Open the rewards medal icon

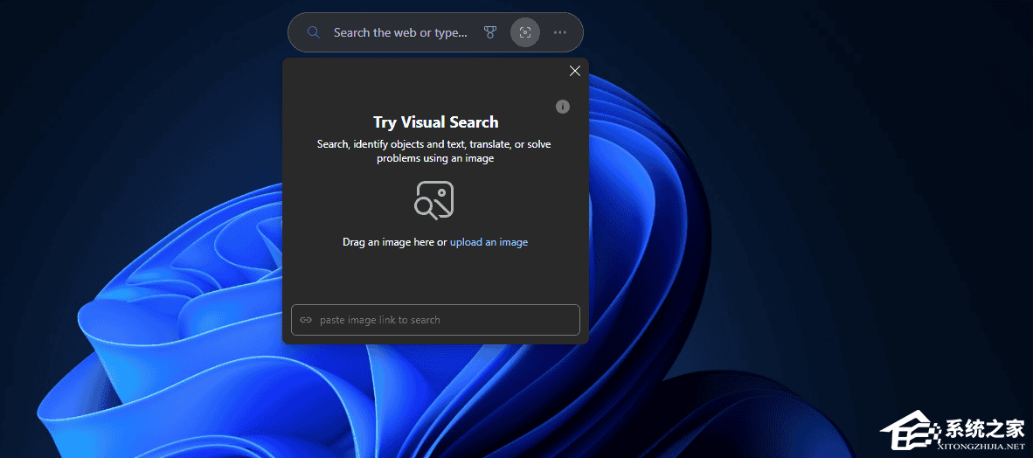(490, 32)
